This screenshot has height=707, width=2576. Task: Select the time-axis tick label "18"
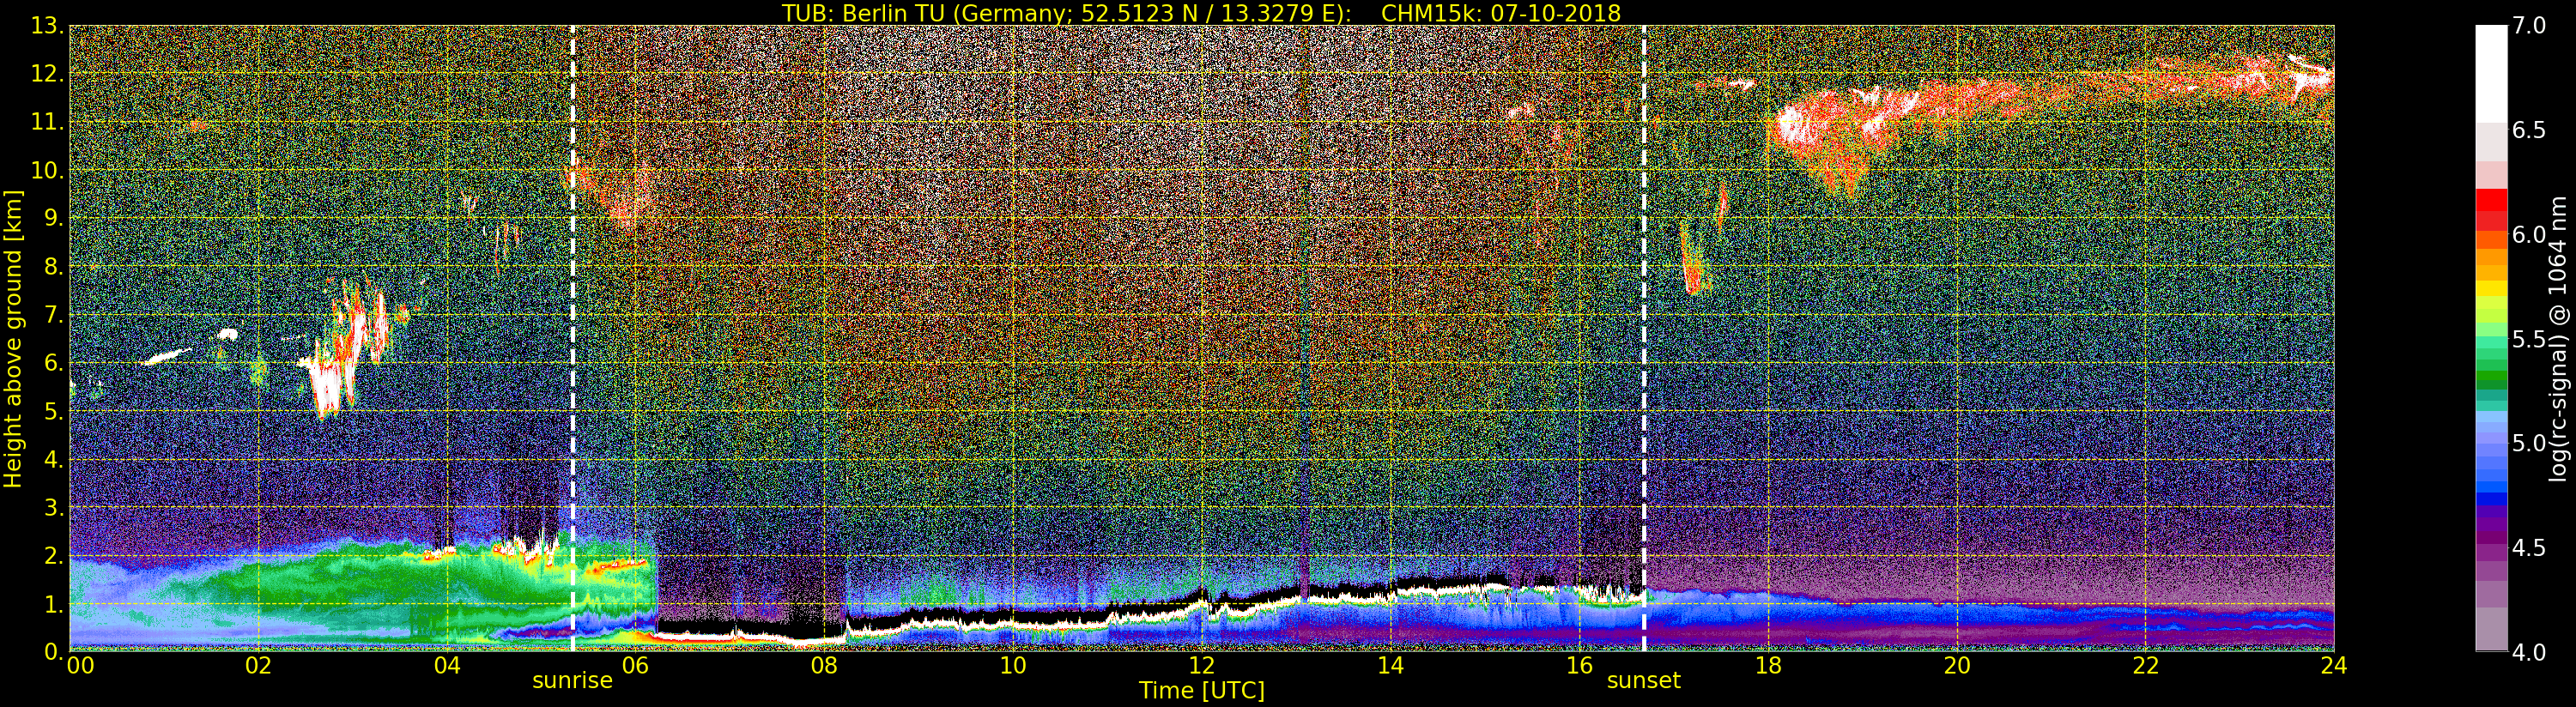coord(1767,665)
